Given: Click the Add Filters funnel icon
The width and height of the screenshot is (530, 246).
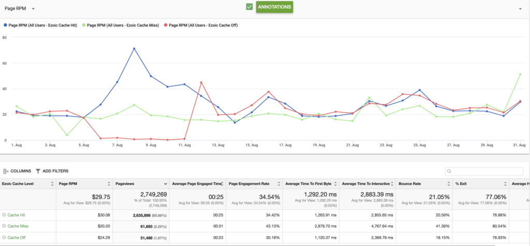Looking at the screenshot, I should click(x=38, y=172).
